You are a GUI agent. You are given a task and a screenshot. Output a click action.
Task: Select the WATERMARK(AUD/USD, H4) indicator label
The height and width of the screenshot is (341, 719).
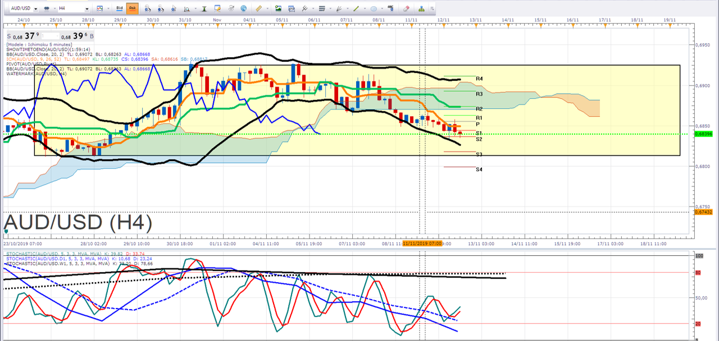coord(37,73)
